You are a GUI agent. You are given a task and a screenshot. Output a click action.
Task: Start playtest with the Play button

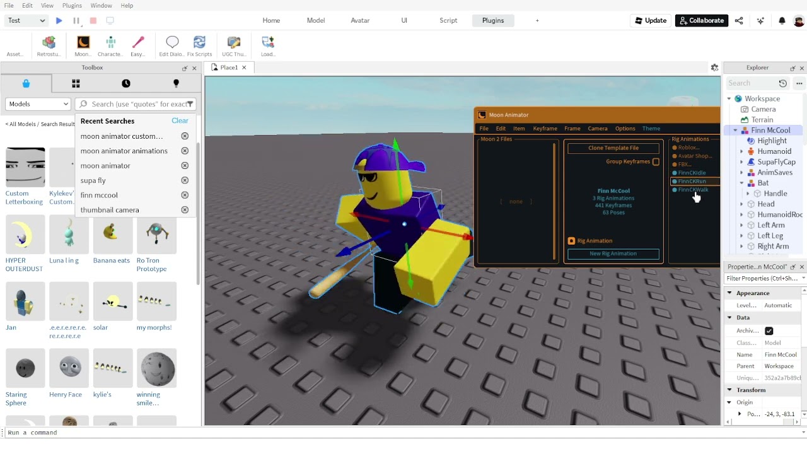(59, 21)
